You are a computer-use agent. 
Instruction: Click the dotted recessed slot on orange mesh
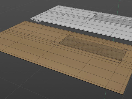click(x=93, y=48)
